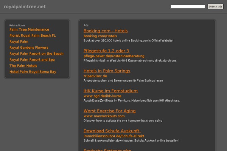This screenshot has height=151, width=227.
Task: Open the Booking.com - Hotels ad title
Action: (106, 31)
